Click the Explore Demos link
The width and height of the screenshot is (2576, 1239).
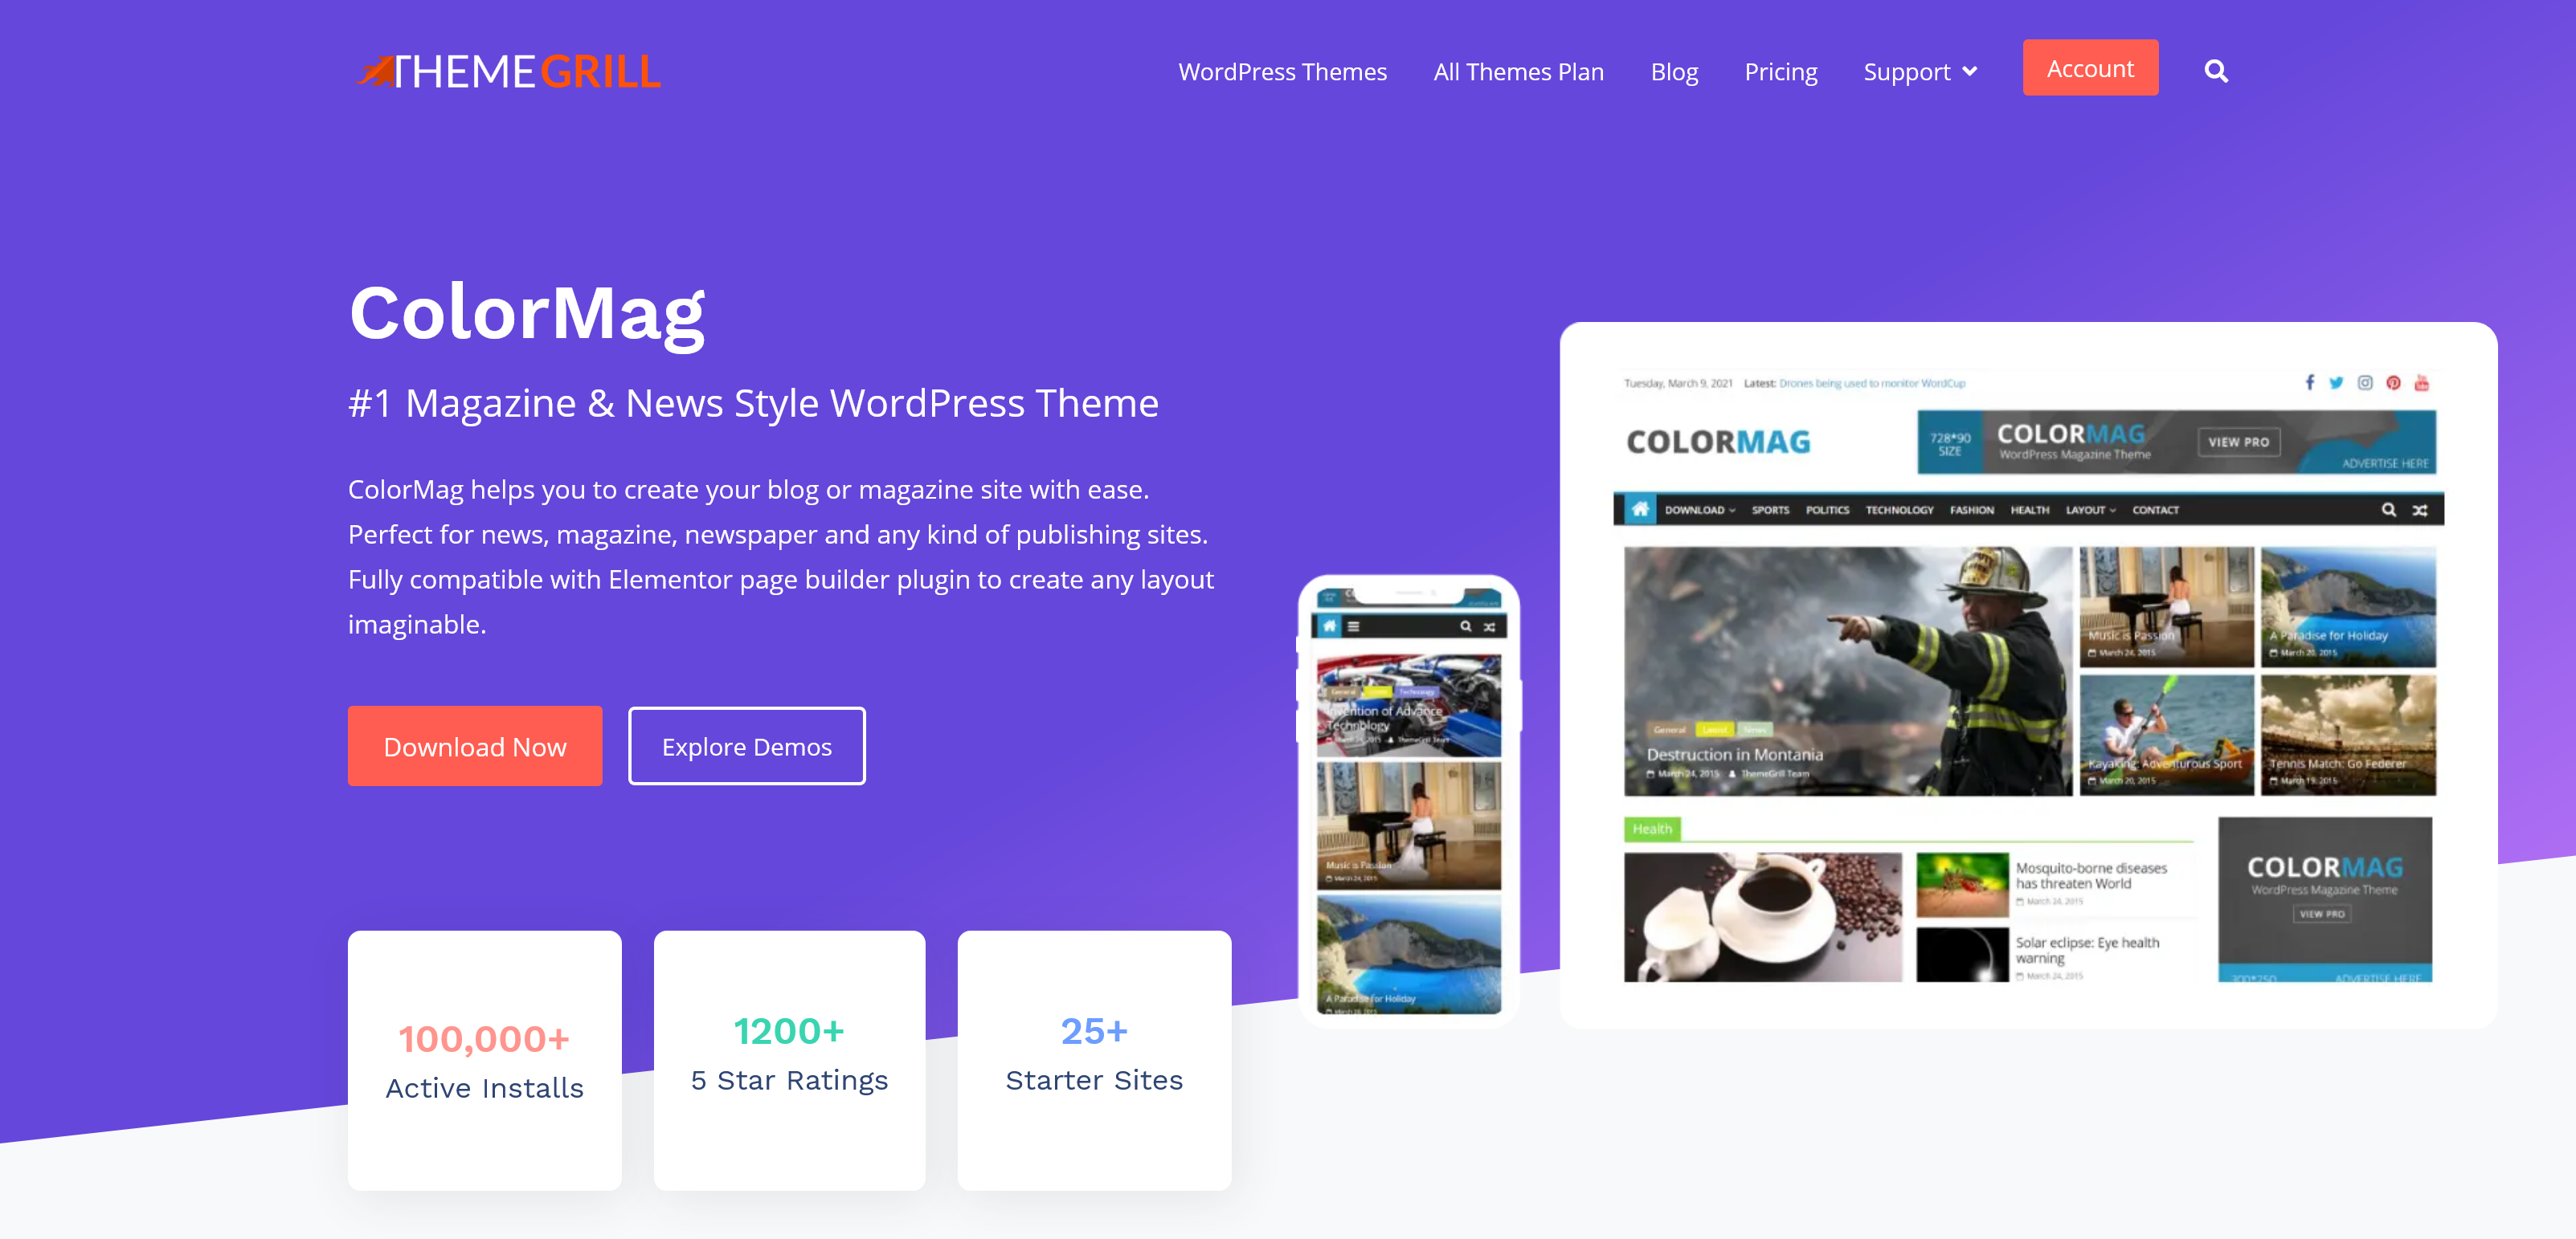pyautogui.click(x=746, y=747)
